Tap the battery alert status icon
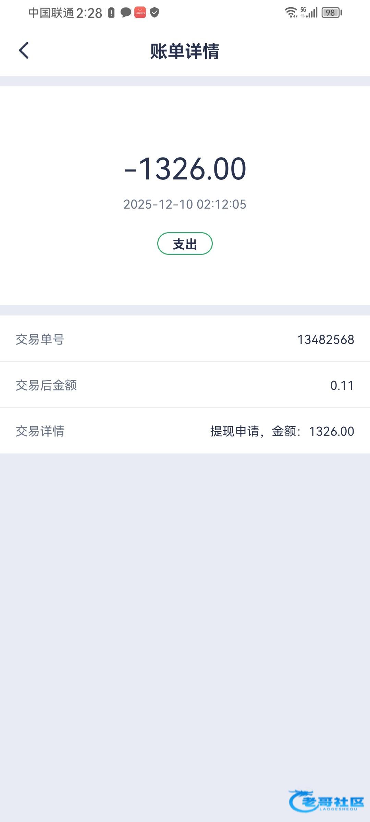 [111, 13]
